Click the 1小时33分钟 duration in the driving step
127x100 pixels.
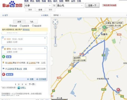point(40,69)
